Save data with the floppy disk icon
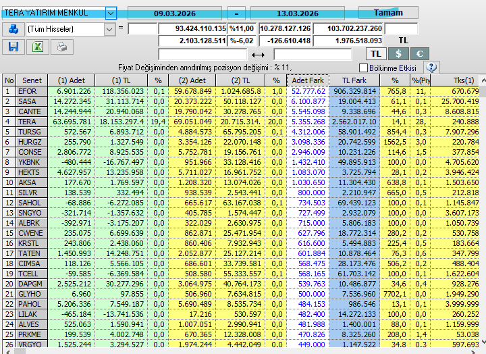The width and height of the screenshot is (486, 354). tap(13, 47)
